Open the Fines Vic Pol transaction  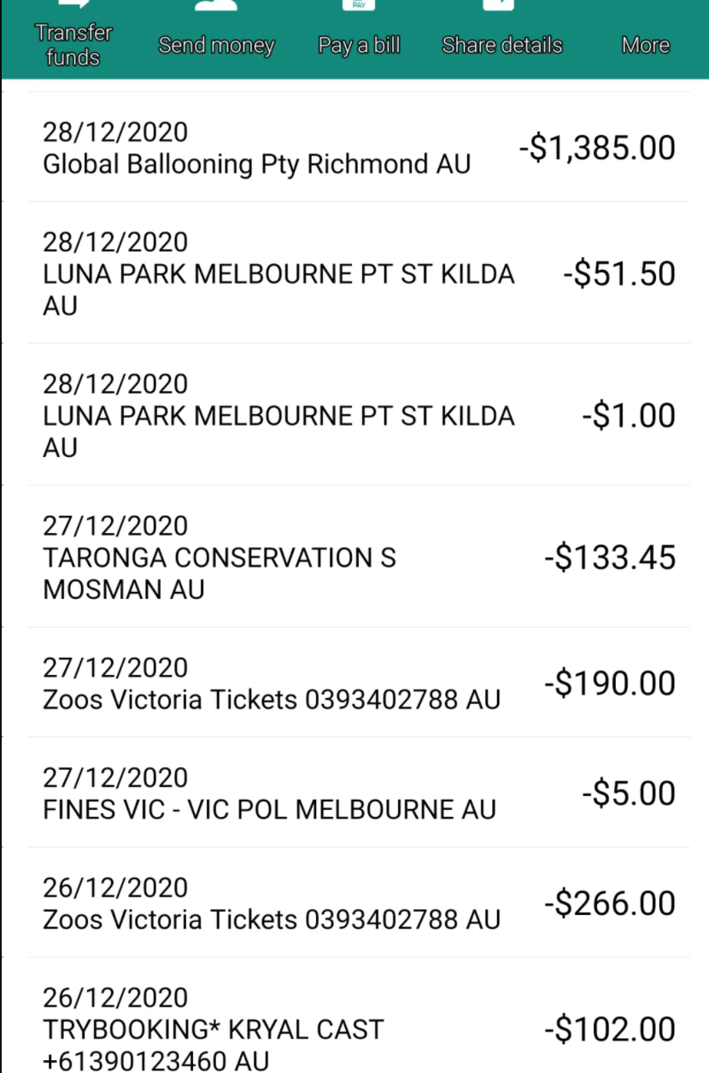[x=359, y=793]
